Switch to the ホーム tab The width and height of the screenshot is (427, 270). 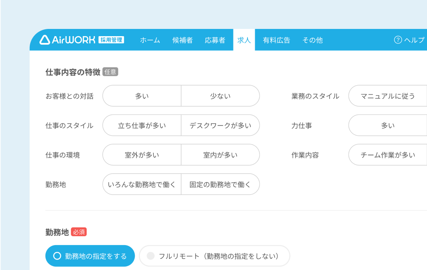coord(150,40)
